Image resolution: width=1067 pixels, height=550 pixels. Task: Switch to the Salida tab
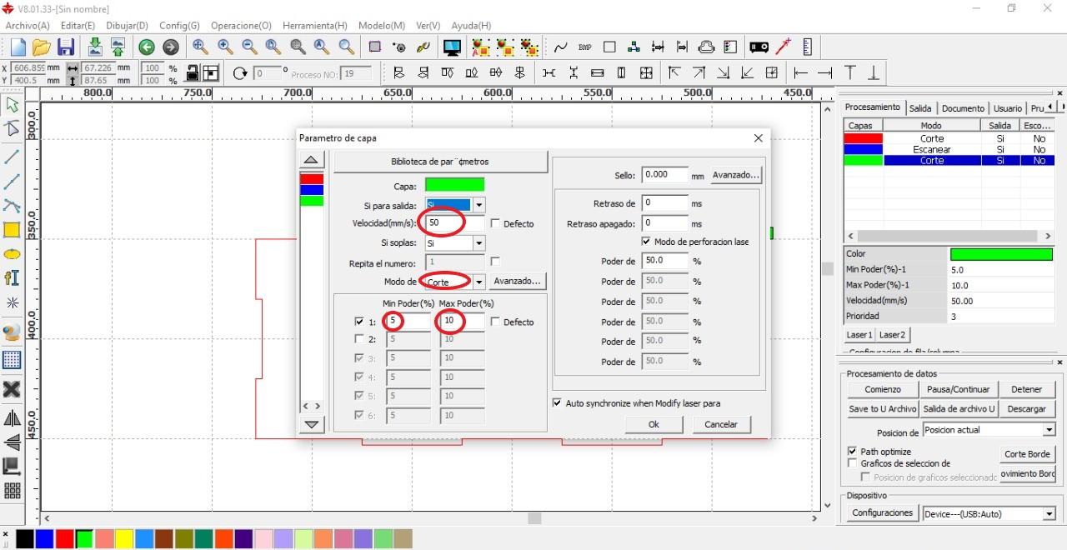click(920, 108)
